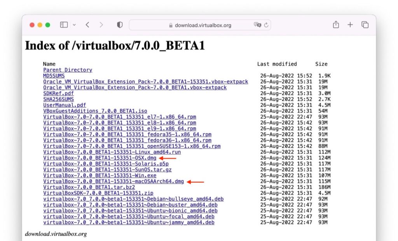The image size is (398, 241).
Task: Download VBoxGuestAdditions_7.0.0_BETA1.iso
Action: (96, 111)
